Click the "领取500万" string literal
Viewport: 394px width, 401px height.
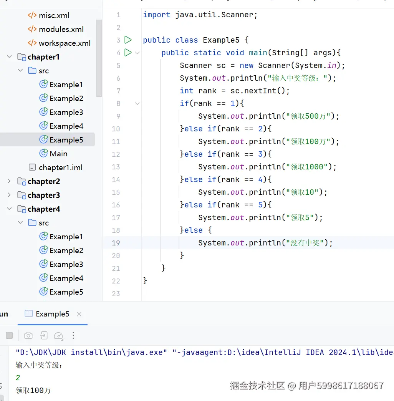coord(308,116)
